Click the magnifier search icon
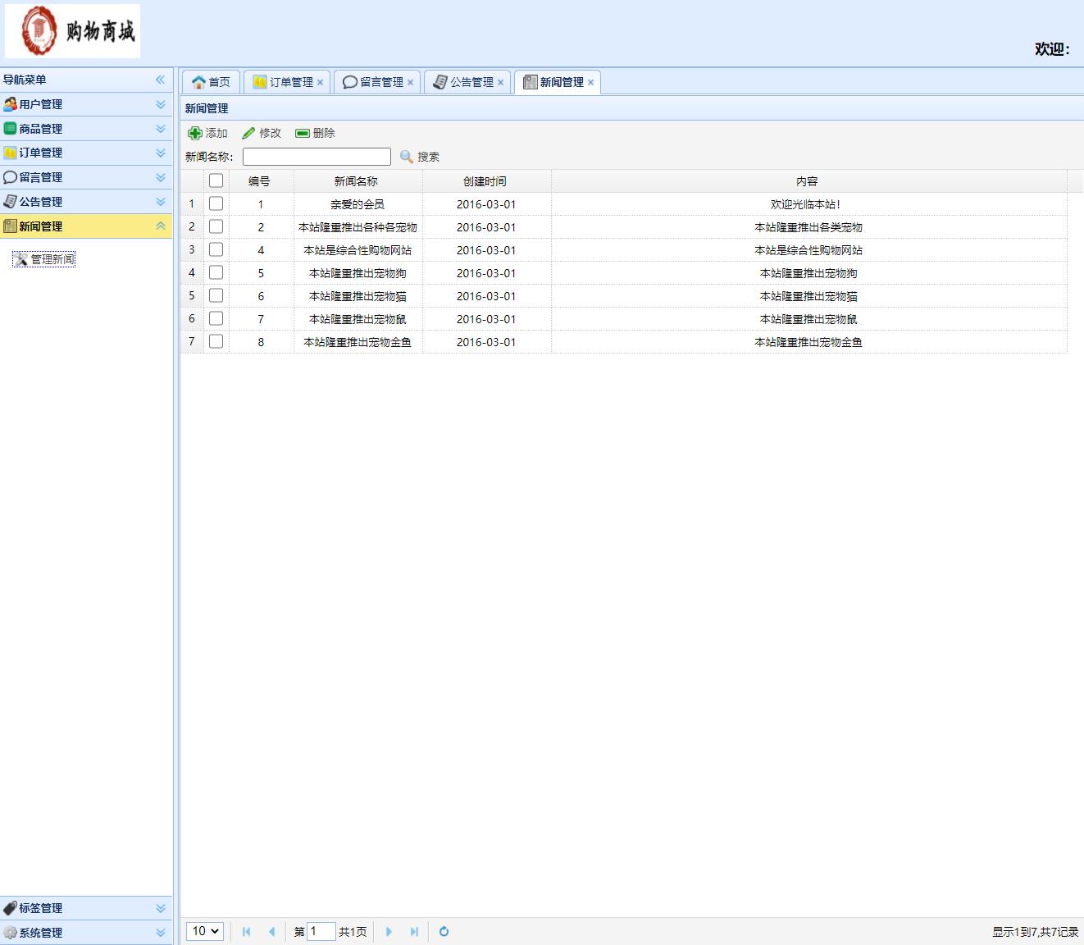This screenshot has height=945, width=1084. pos(407,157)
